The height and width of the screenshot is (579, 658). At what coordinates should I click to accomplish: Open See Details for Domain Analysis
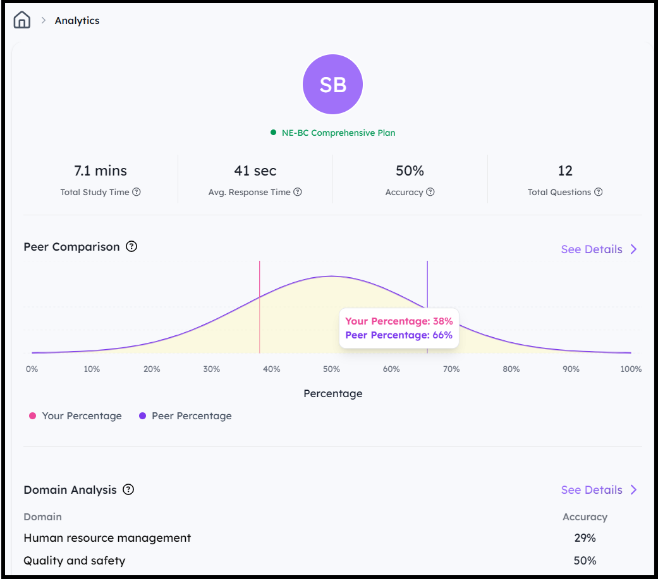(x=592, y=490)
